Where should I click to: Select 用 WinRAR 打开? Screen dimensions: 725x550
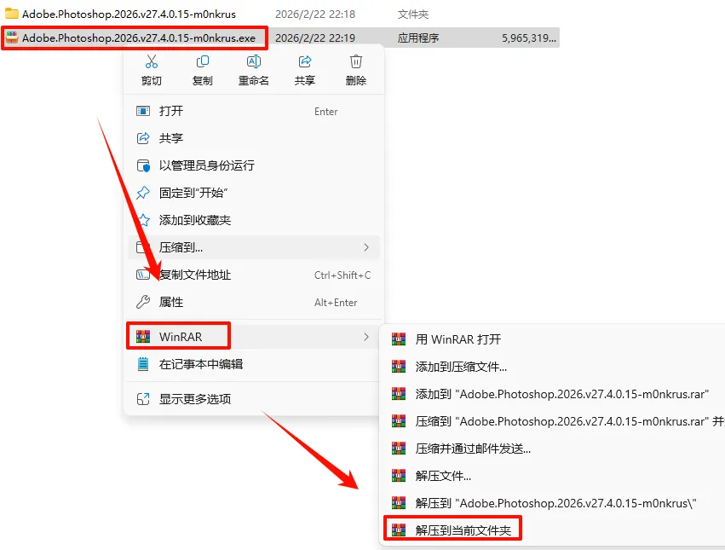(x=457, y=339)
